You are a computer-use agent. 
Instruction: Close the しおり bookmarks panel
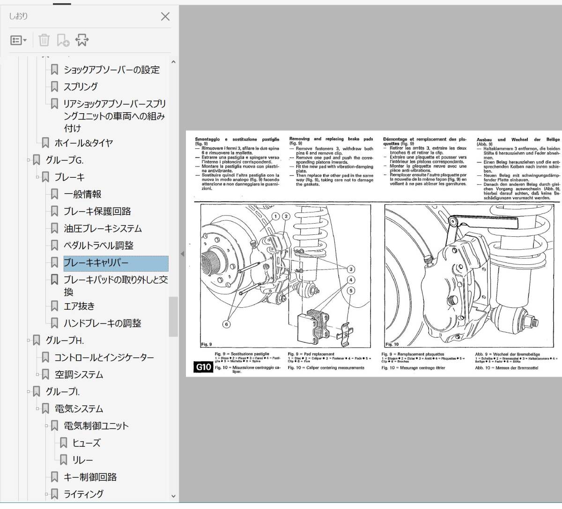pyautogui.click(x=165, y=16)
